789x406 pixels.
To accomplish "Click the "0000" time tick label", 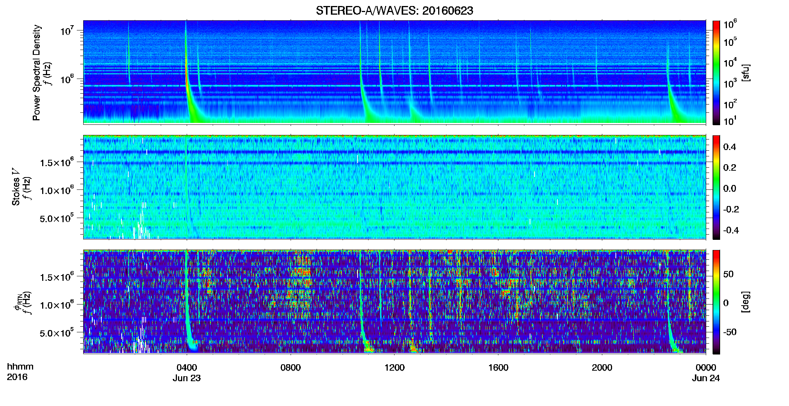I will pos(706,367).
